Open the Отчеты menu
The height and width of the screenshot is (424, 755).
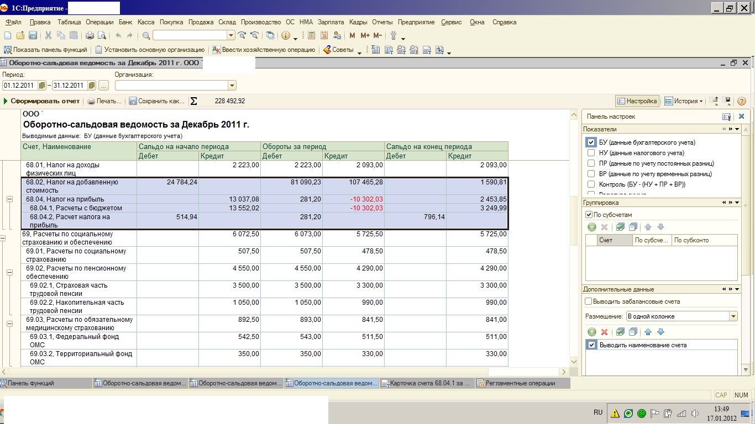(382, 22)
